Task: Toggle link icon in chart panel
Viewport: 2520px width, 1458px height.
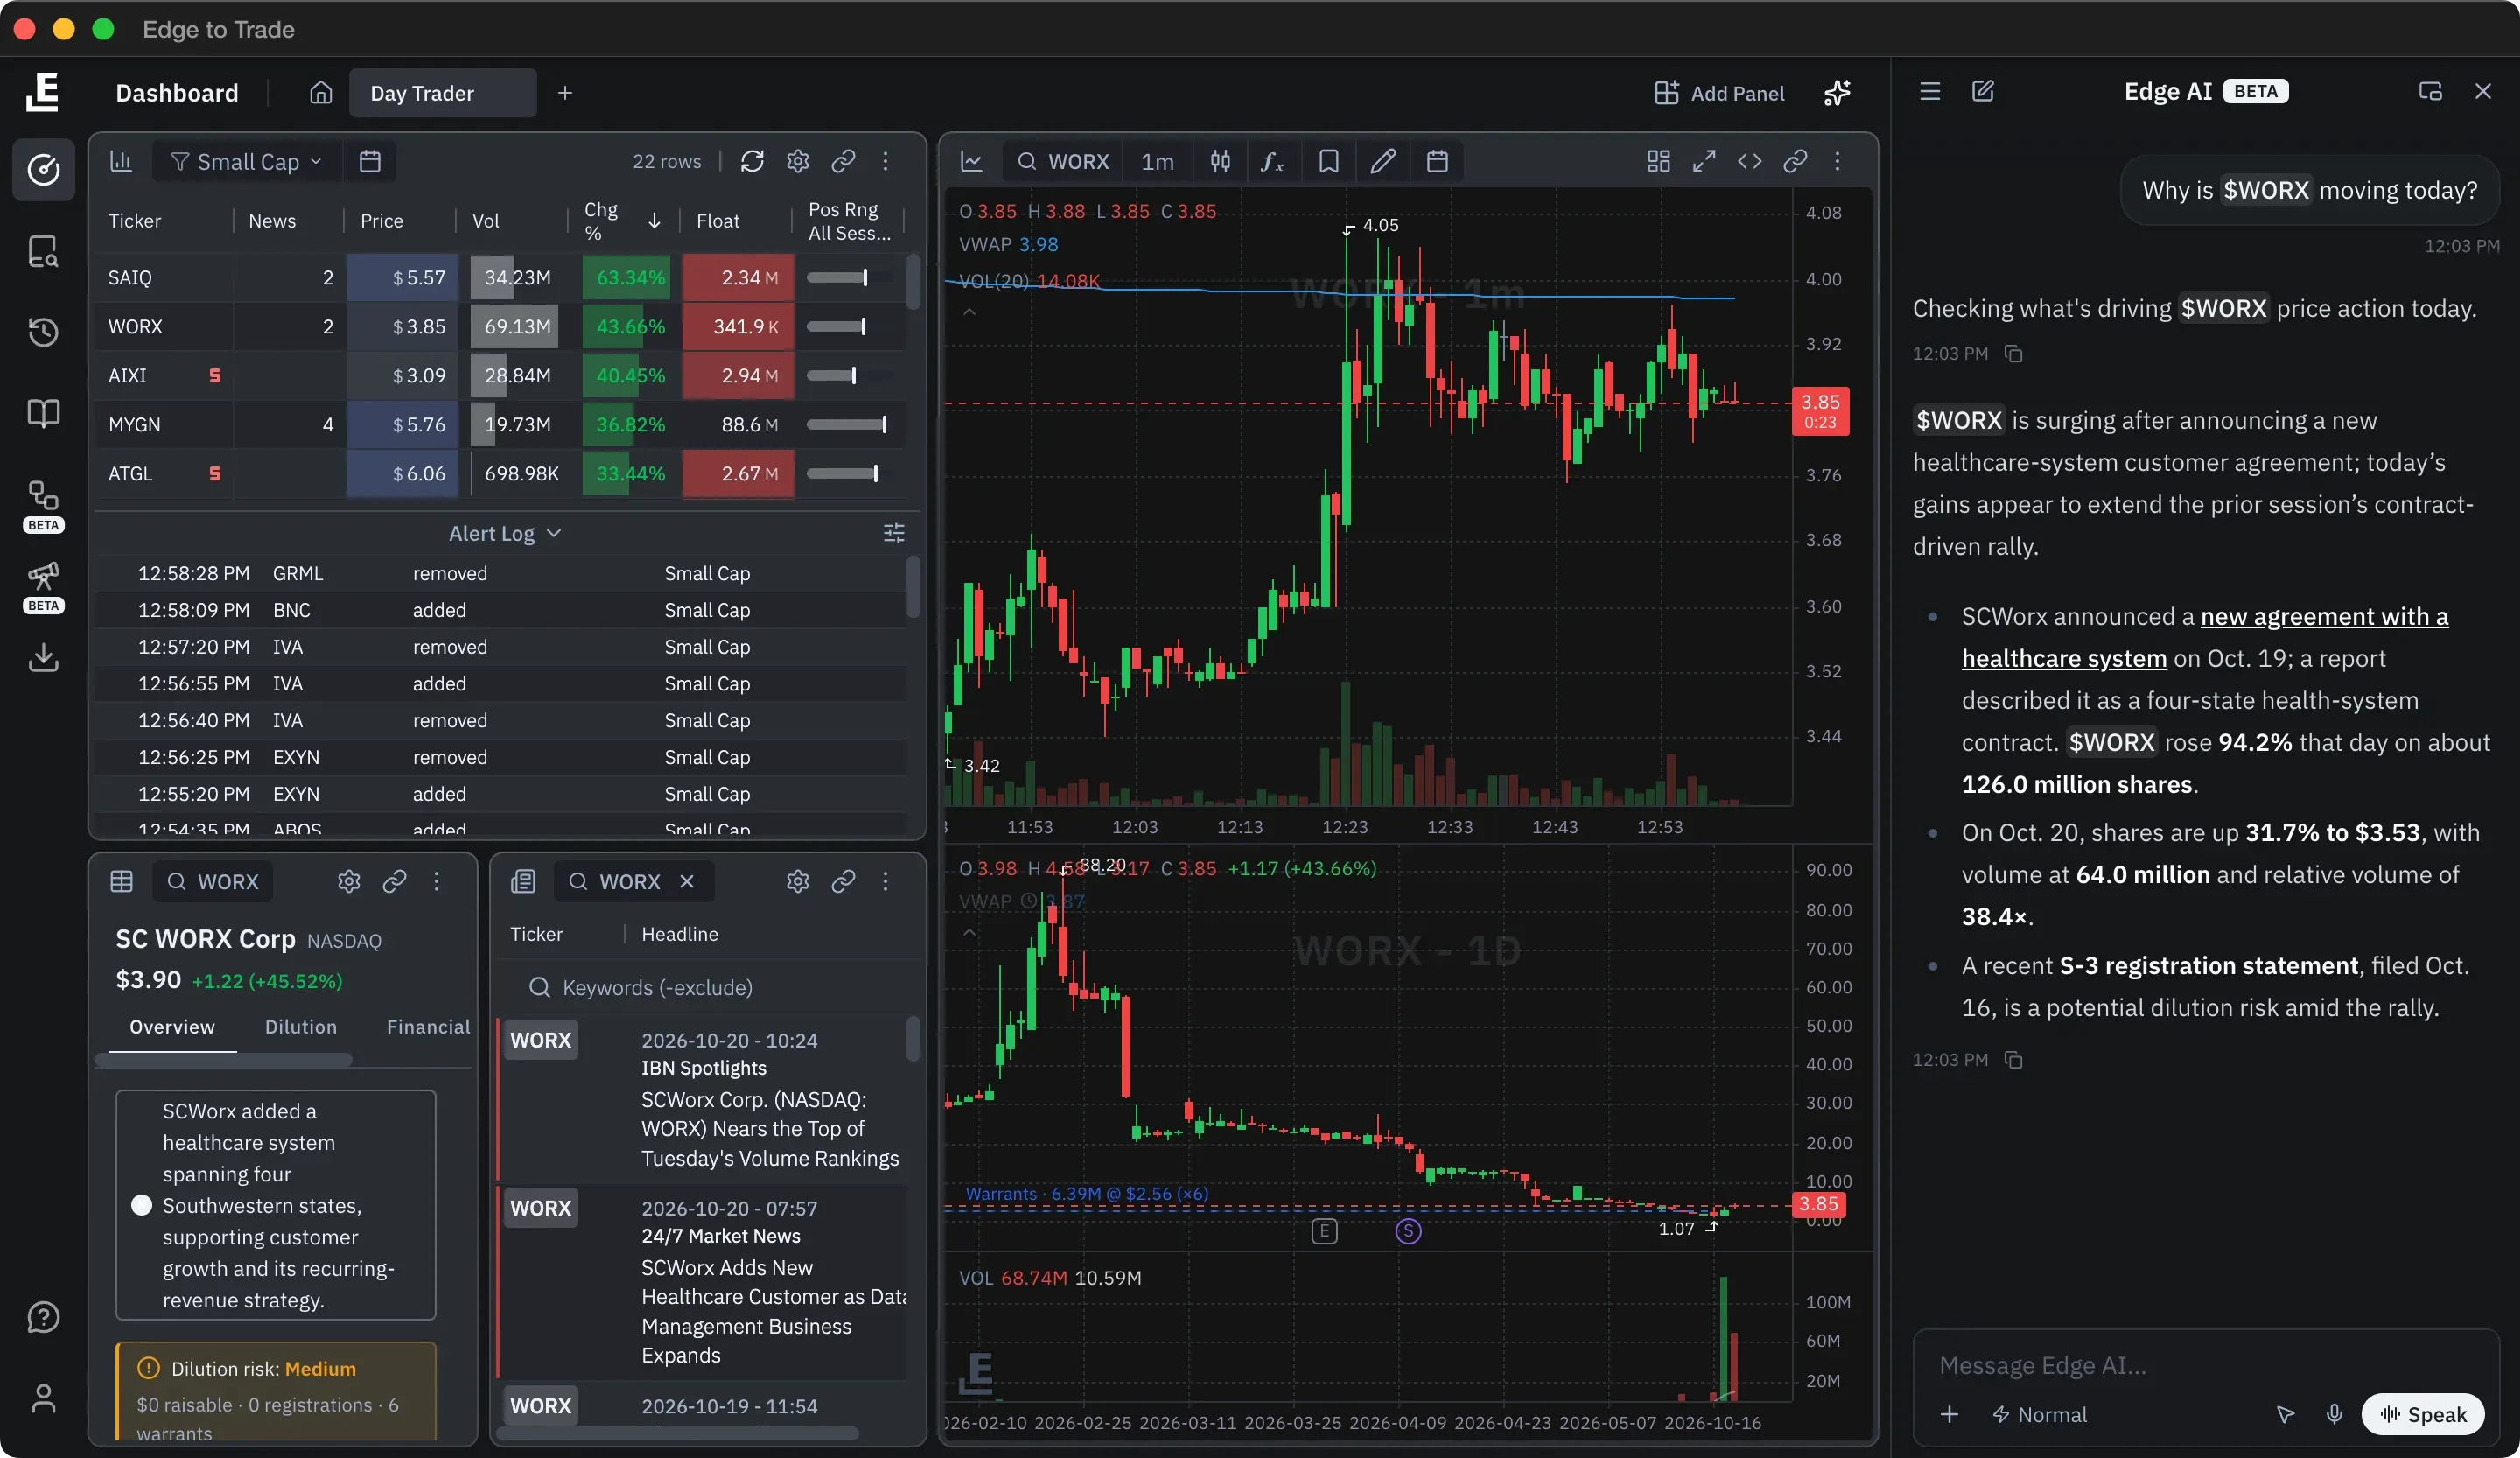Action: (x=1794, y=161)
